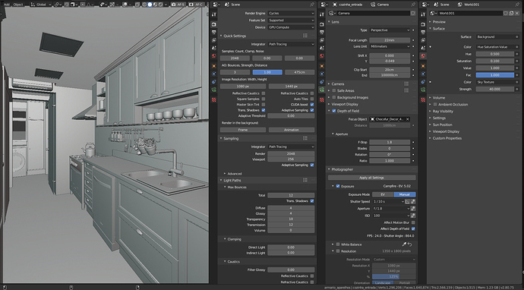Click the fake user shield next to the Camera name
This screenshot has height=290, width=524.
(x=413, y=13)
